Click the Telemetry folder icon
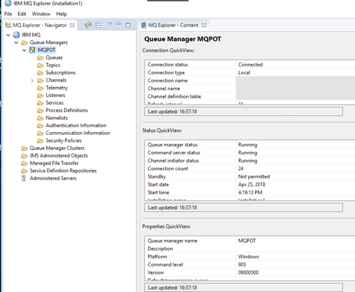Image resolution: width=355 pixels, height=292 pixels. [x=40, y=88]
